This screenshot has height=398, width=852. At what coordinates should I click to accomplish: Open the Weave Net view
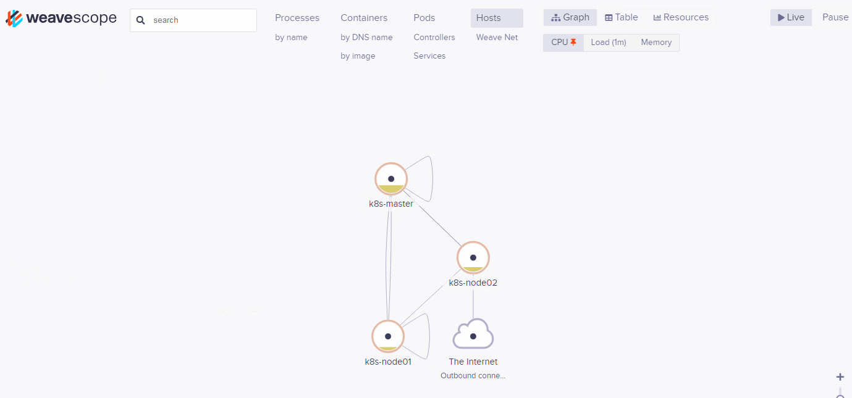(x=497, y=38)
